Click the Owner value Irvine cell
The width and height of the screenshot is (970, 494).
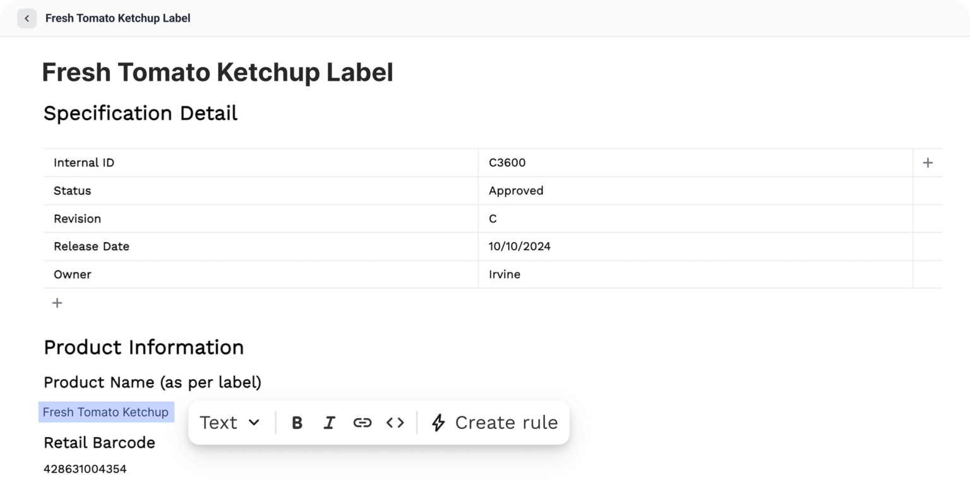point(505,274)
